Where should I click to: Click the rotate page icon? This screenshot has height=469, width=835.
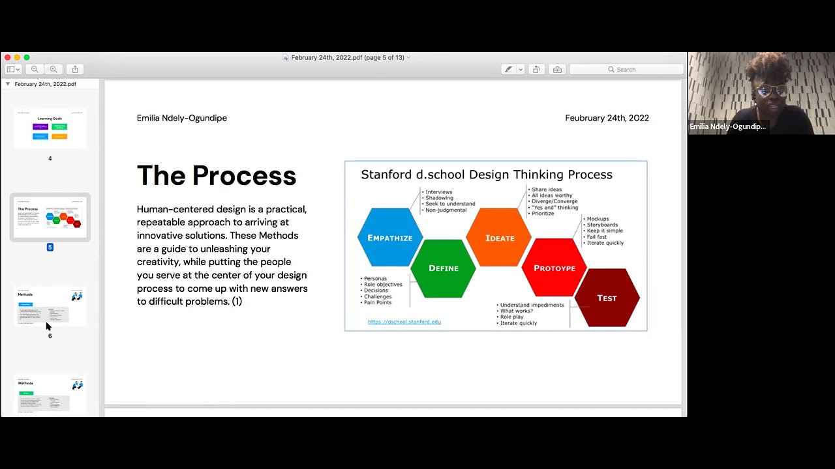[x=536, y=69]
